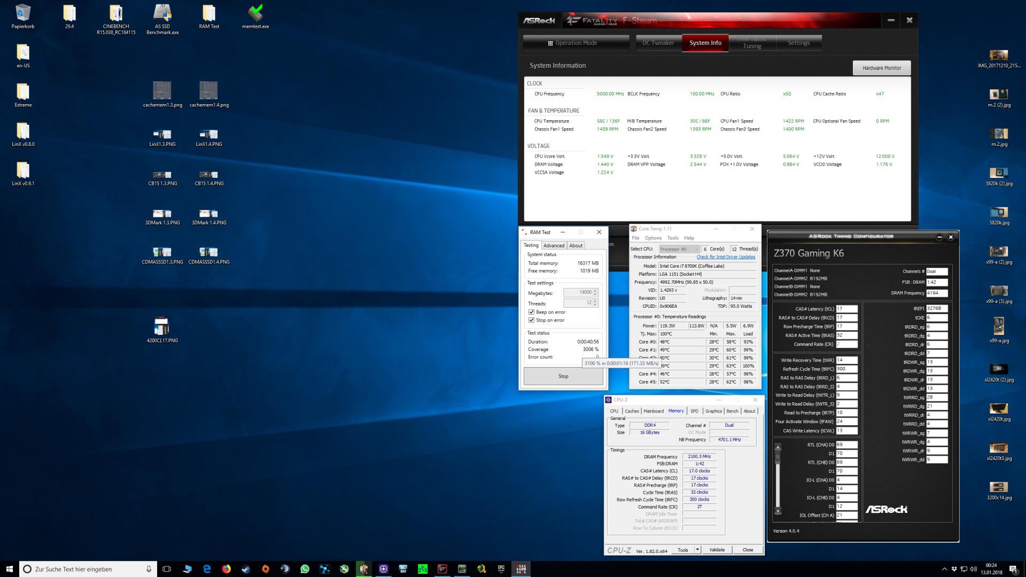
Task: Open the RAM Test folder icon
Action: click(x=209, y=16)
